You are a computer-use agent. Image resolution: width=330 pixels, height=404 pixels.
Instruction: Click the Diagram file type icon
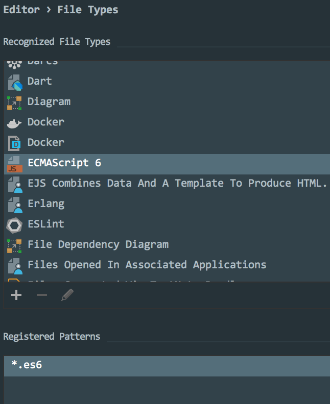(x=14, y=102)
